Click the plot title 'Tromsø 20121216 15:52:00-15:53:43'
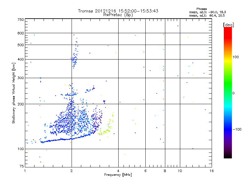 [118, 11]
